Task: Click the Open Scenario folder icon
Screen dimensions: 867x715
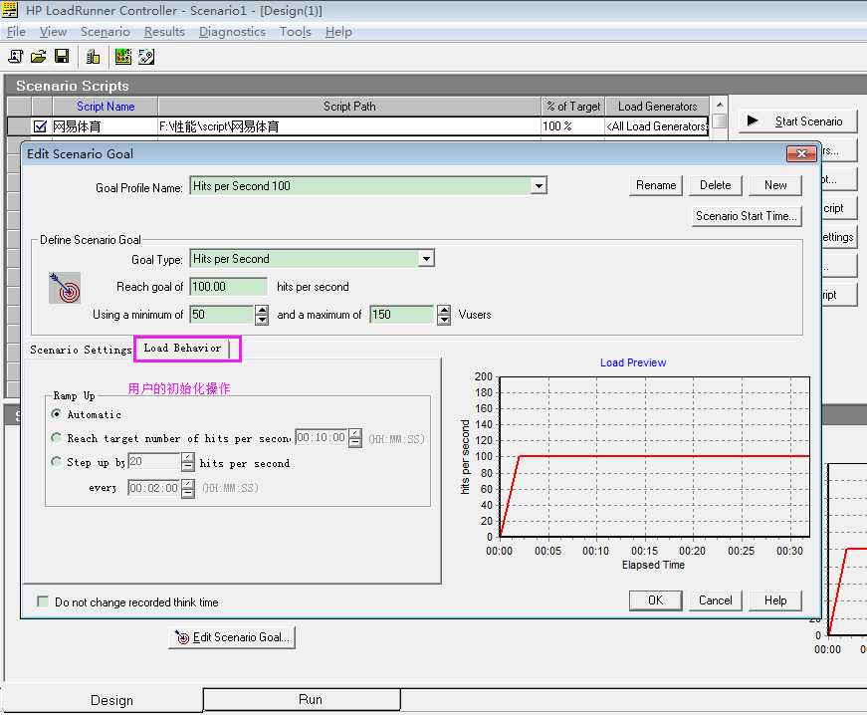Action: pyautogui.click(x=38, y=57)
